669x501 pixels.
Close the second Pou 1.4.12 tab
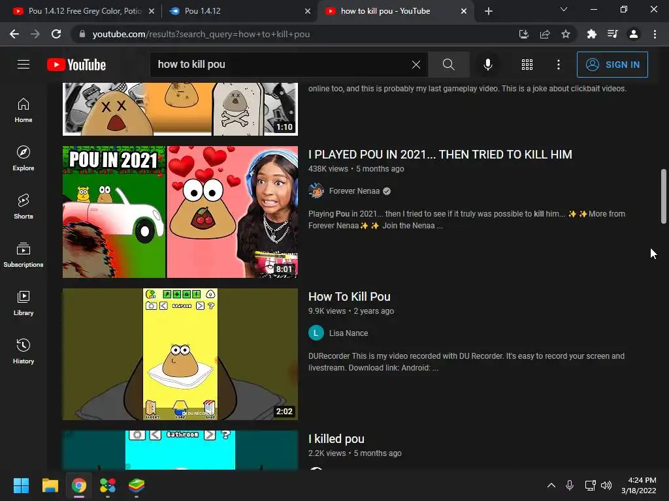[x=308, y=12]
